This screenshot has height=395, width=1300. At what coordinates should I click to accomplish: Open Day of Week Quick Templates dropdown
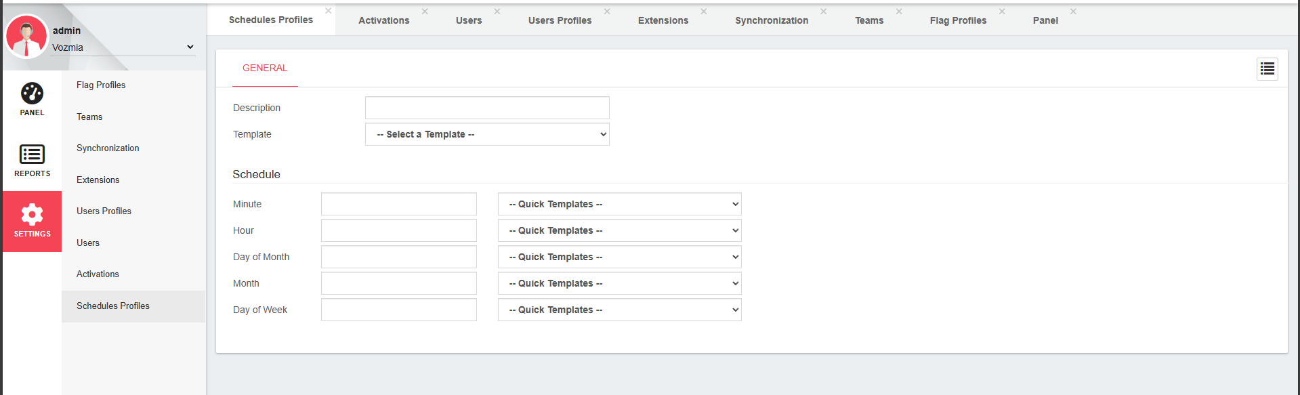tap(619, 310)
